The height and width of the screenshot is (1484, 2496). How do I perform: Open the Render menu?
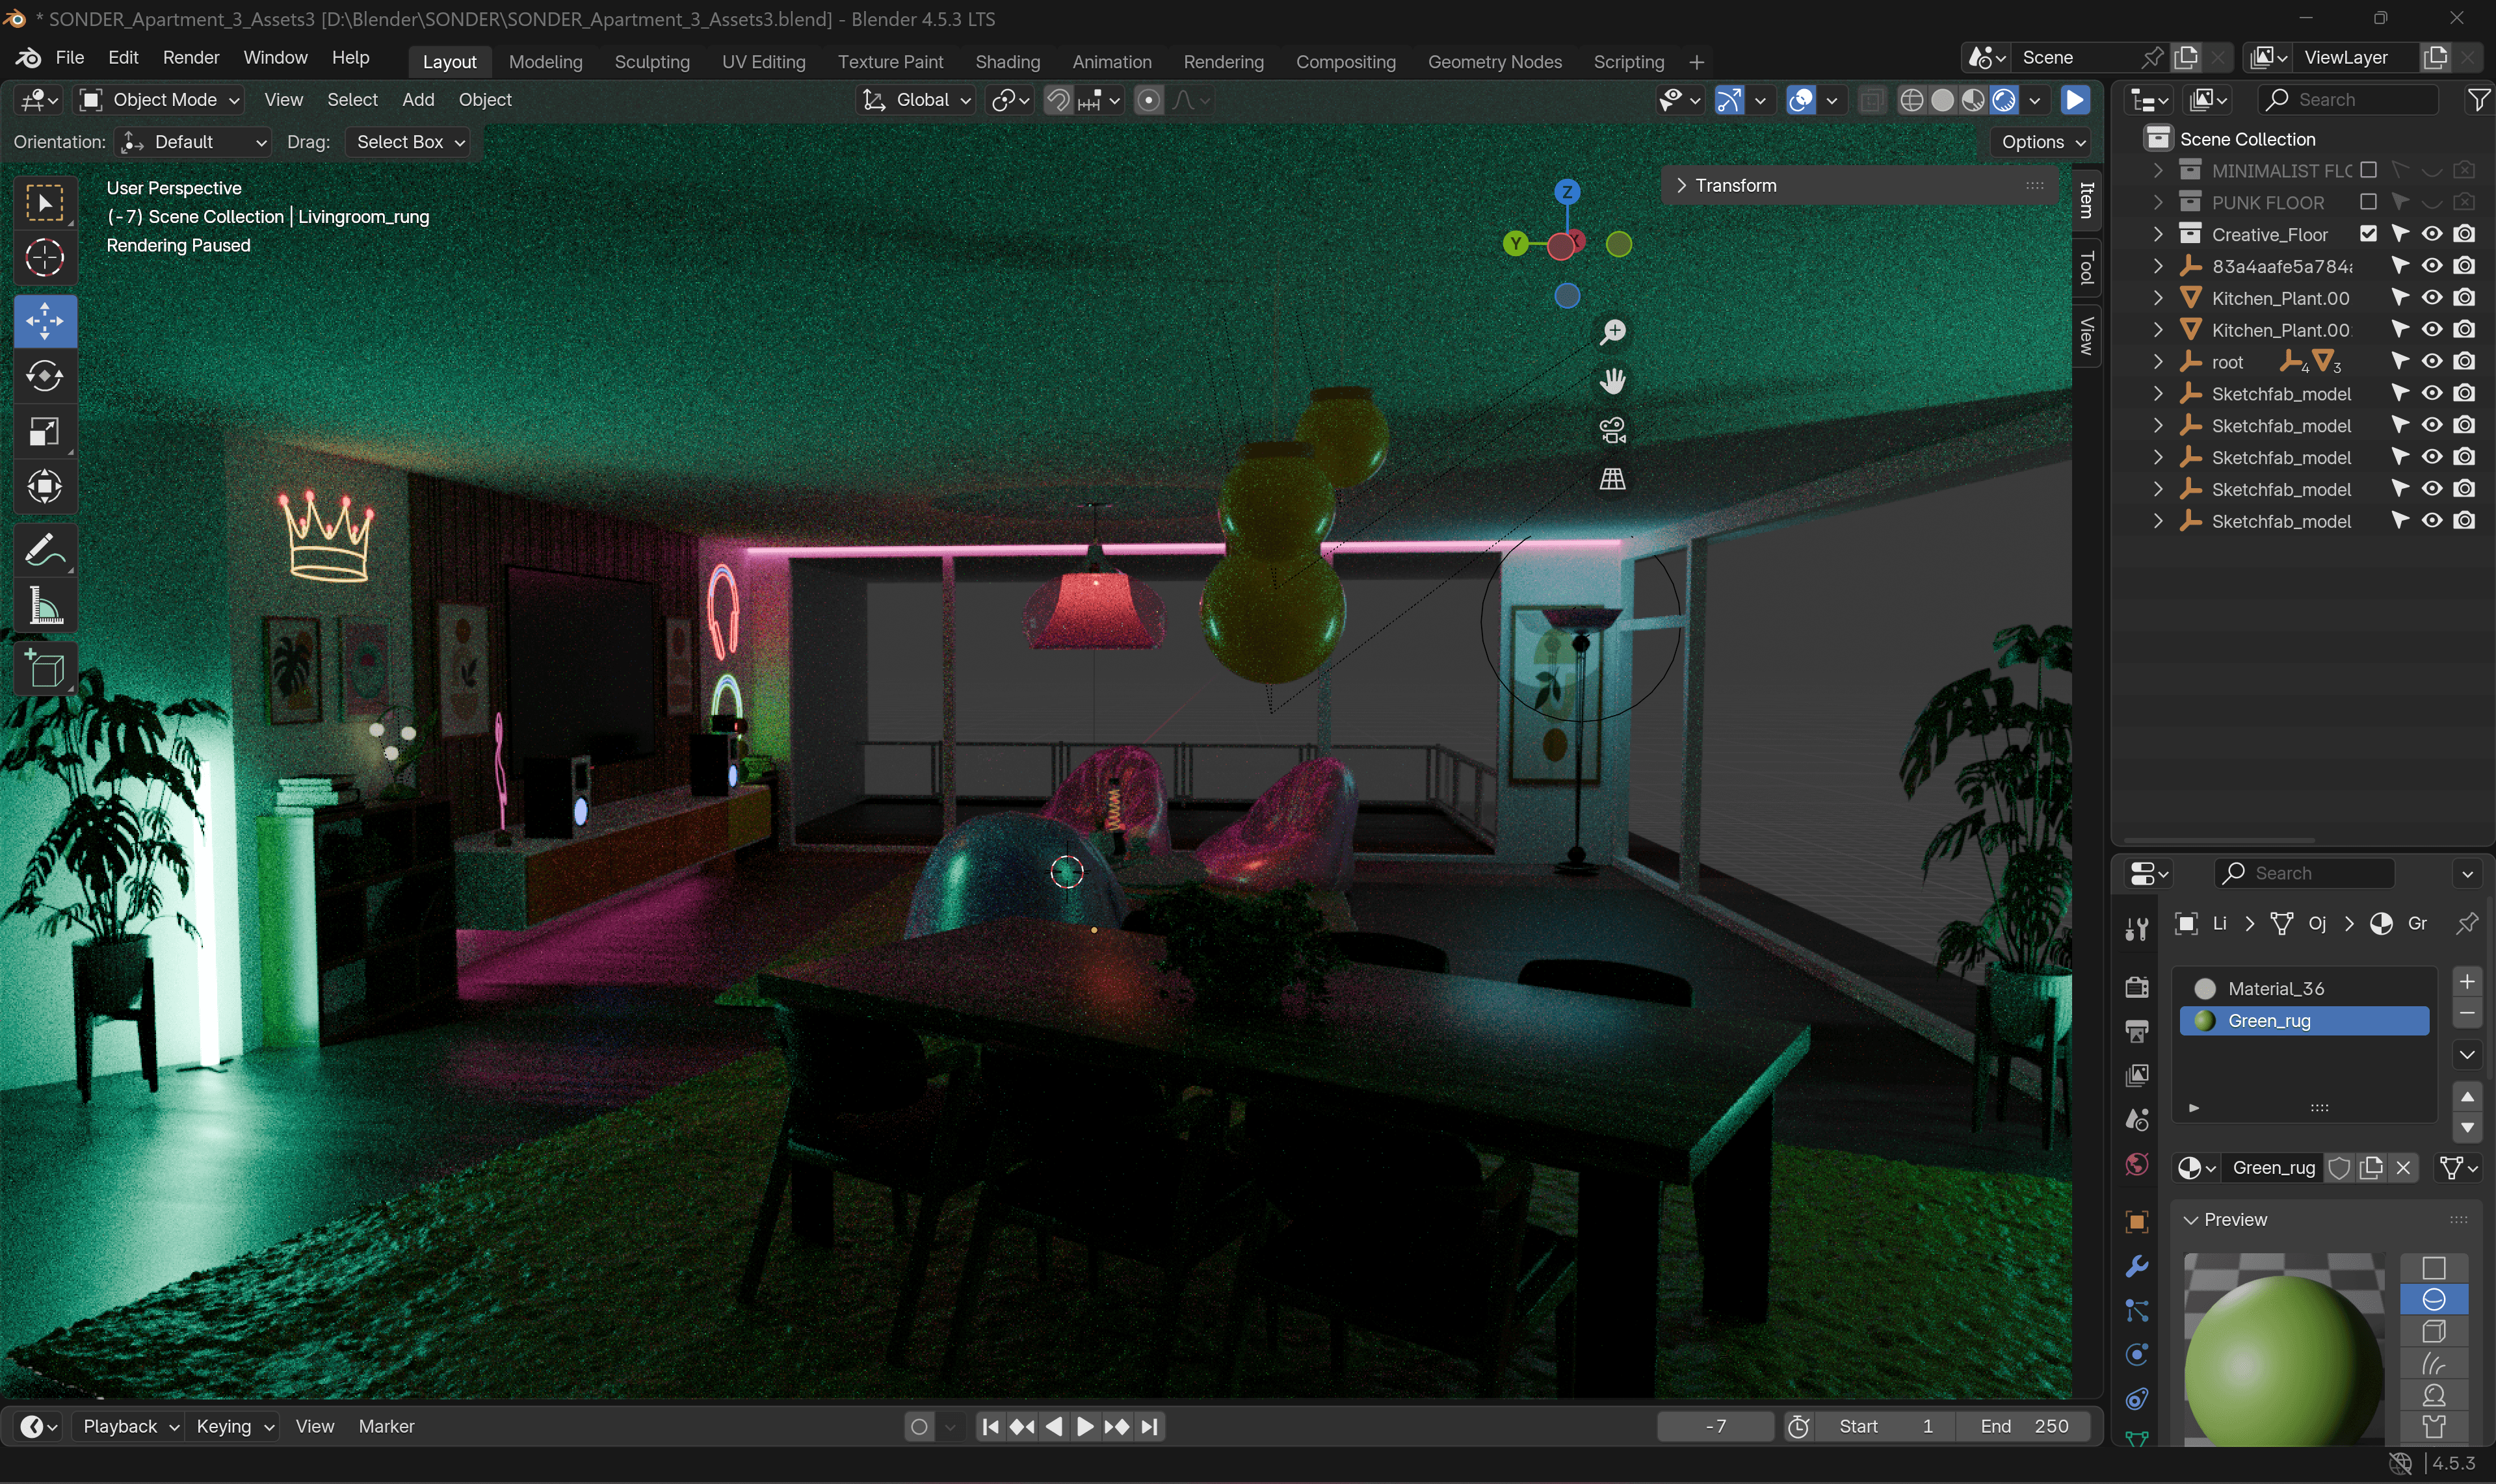pyautogui.click(x=190, y=58)
